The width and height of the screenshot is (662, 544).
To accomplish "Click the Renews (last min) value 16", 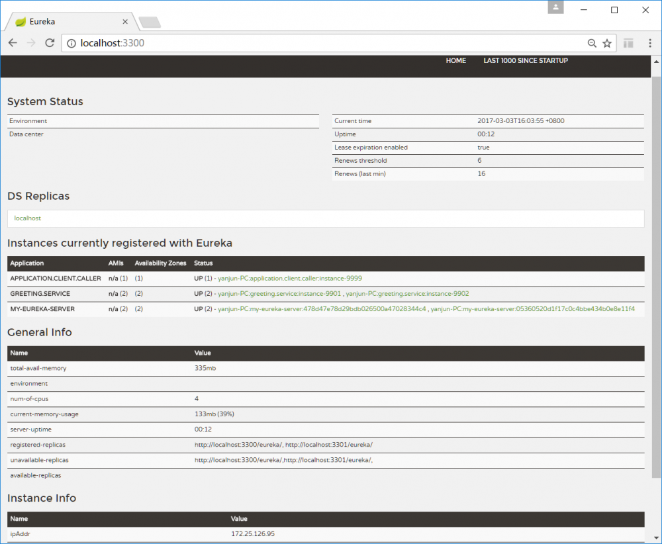I will pos(481,173).
